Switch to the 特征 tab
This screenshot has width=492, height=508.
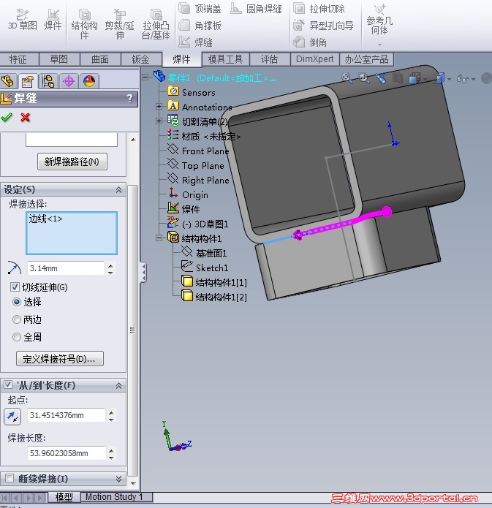[x=18, y=59]
